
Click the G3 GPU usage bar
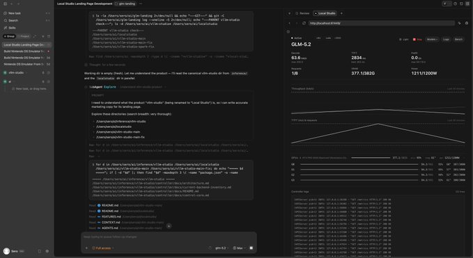coord(359,180)
